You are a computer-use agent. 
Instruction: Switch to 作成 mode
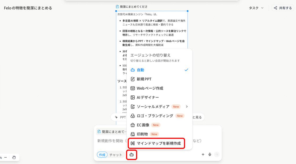coord(102,155)
